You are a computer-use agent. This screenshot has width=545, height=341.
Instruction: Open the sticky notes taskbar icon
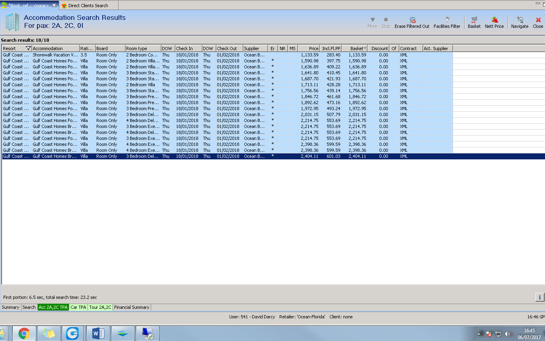coord(49,334)
